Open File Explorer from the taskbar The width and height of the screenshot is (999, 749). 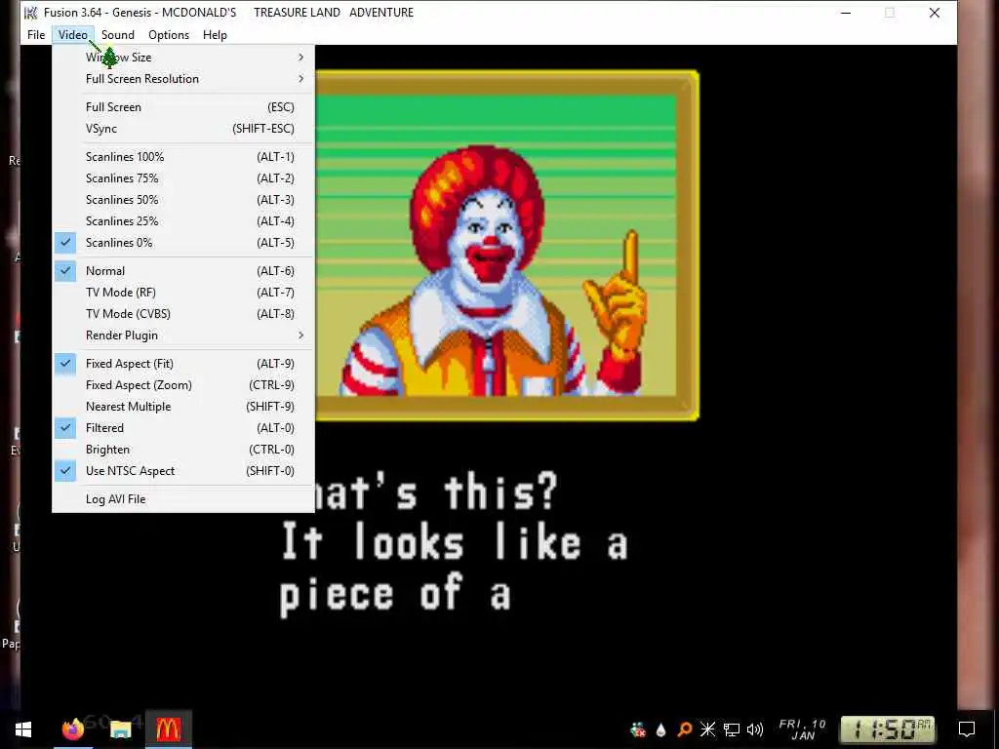pos(120,729)
